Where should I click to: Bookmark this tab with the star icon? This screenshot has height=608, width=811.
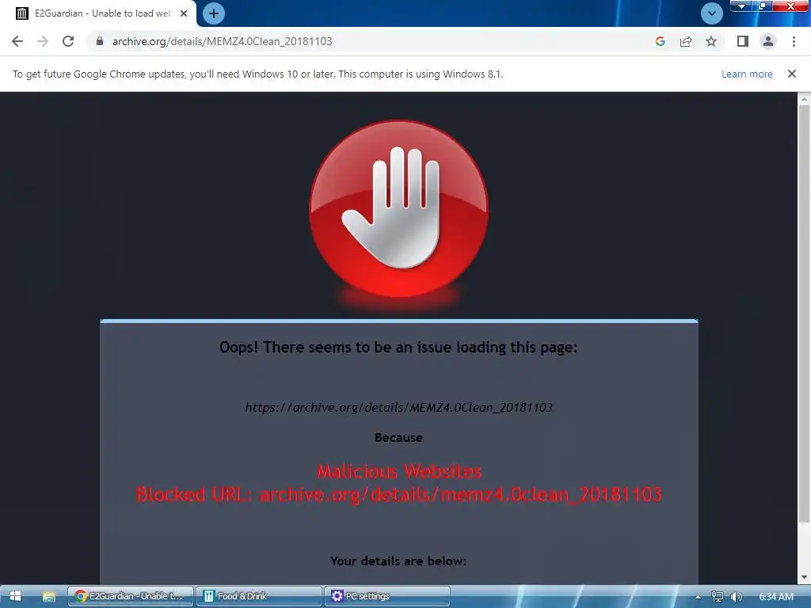point(711,41)
